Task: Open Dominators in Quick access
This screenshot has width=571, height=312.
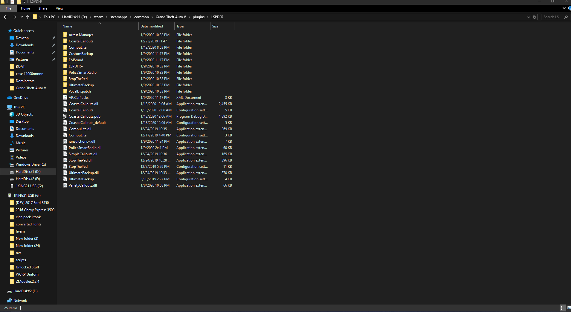Action: pos(25,81)
